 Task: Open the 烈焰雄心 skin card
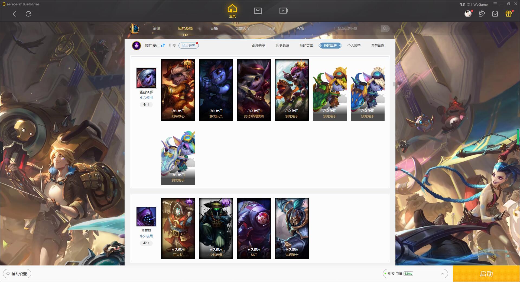pyautogui.click(x=178, y=90)
